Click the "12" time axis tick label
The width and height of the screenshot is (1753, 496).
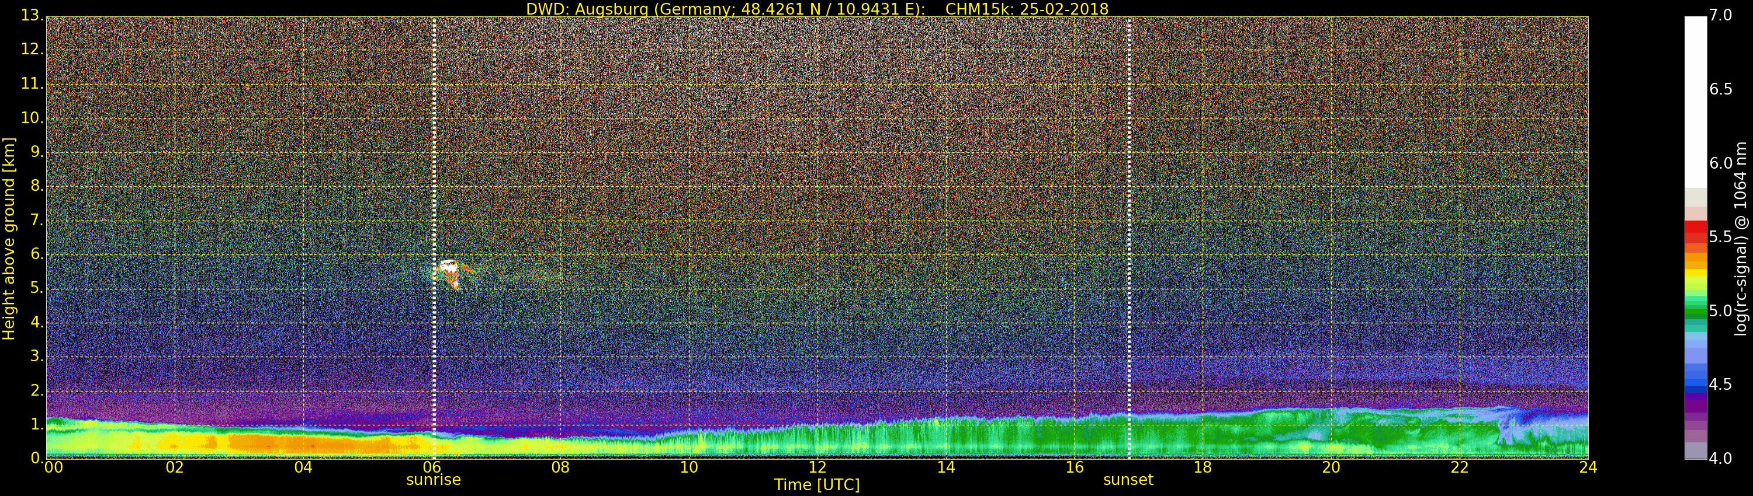[817, 467]
